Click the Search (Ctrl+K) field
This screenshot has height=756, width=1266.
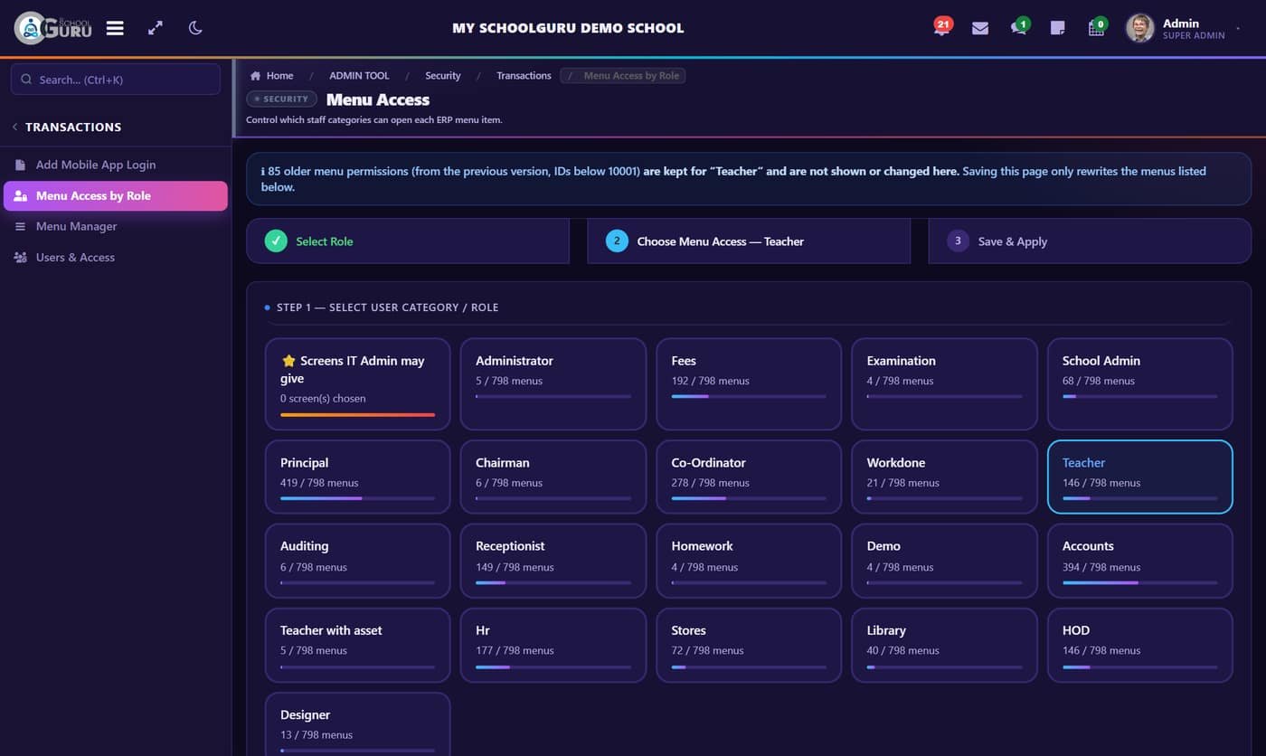tap(116, 80)
